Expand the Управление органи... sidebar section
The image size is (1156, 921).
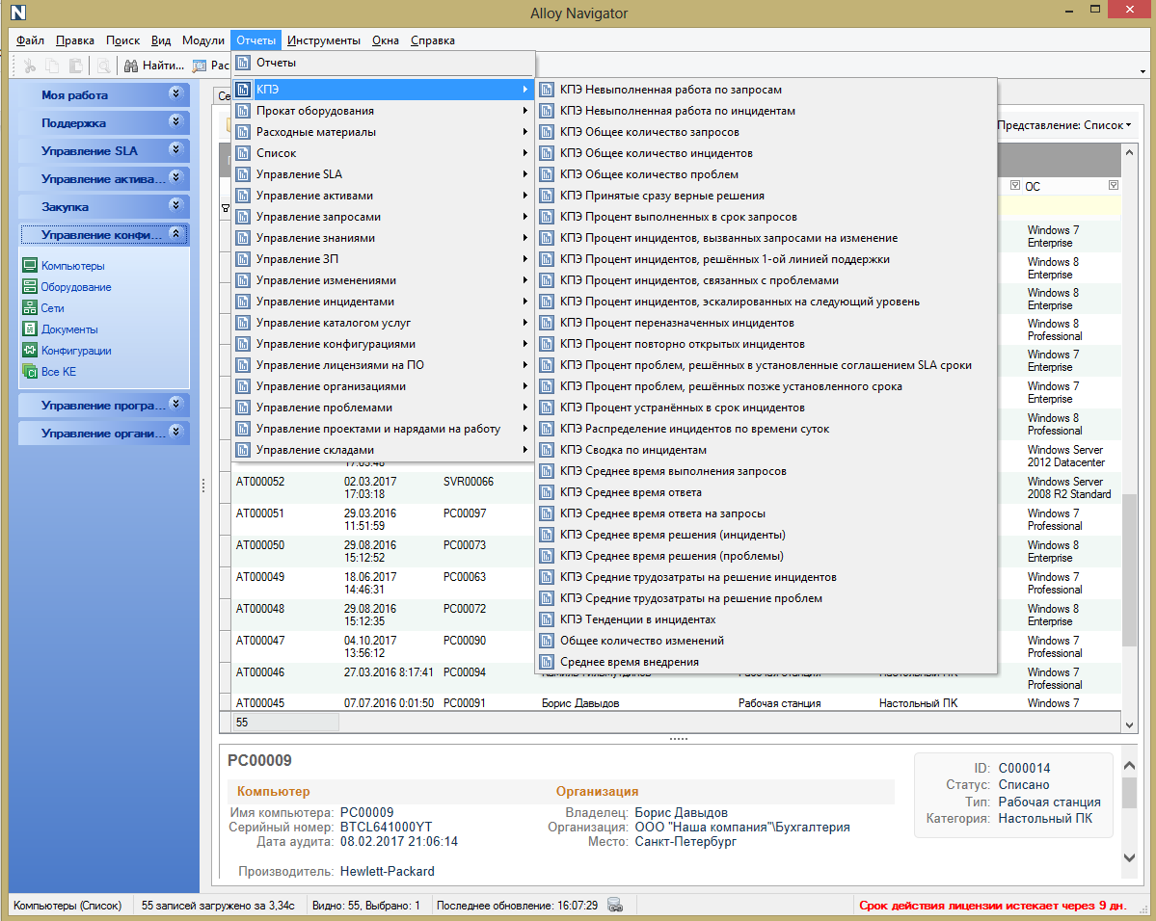[x=175, y=432]
